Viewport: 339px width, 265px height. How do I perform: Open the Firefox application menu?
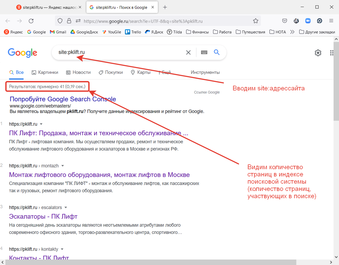(331, 21)
